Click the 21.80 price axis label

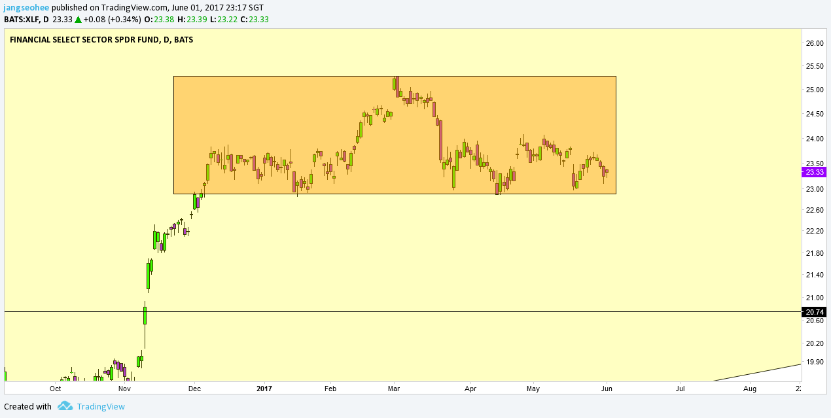tap(815, 253)
